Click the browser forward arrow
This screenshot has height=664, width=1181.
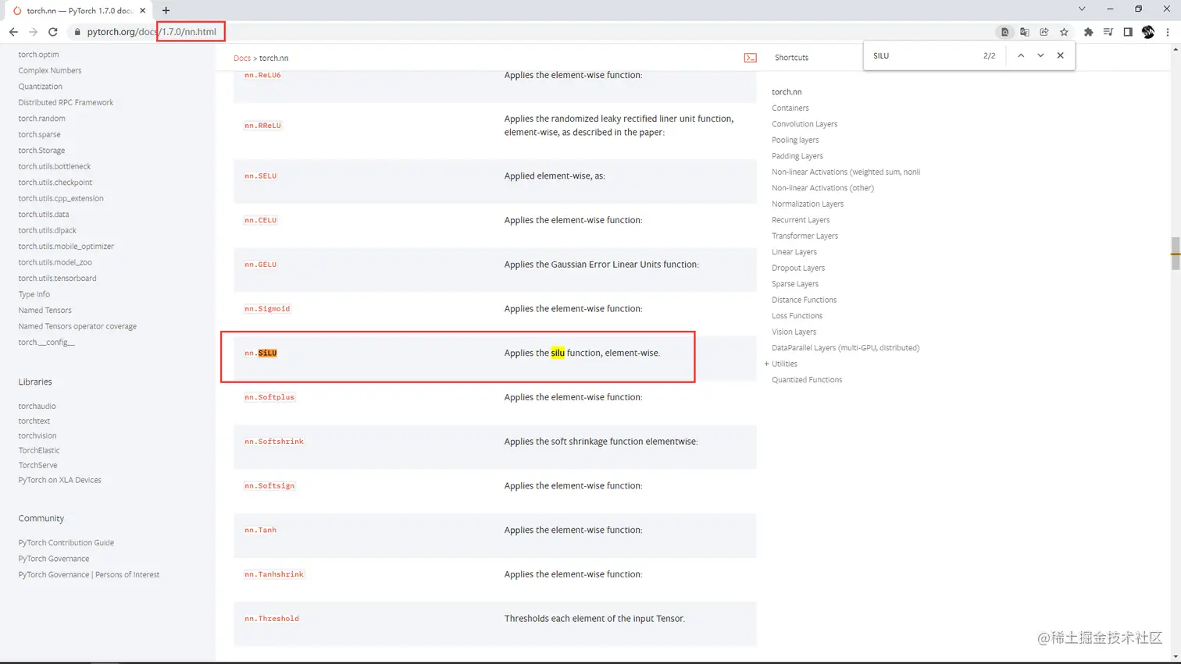pos(33,32)
